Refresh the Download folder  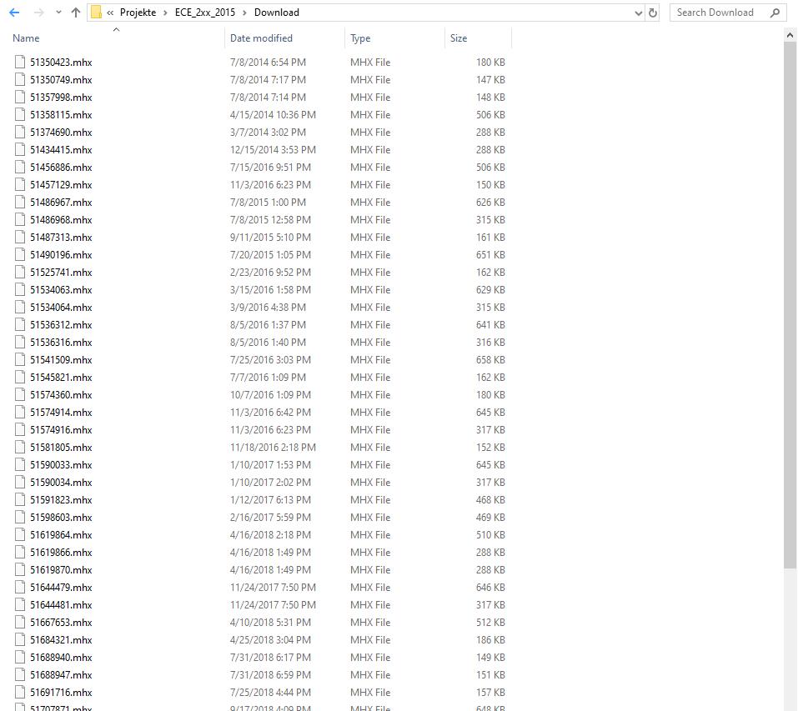652,13
